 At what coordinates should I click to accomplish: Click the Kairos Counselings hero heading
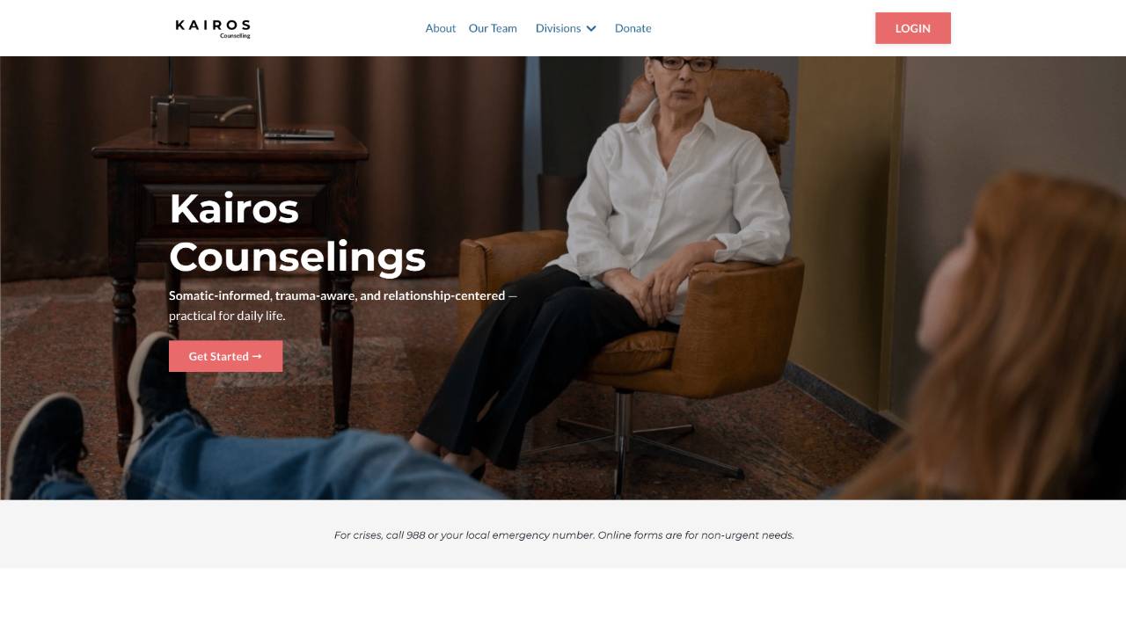click(x=297, y=232)
